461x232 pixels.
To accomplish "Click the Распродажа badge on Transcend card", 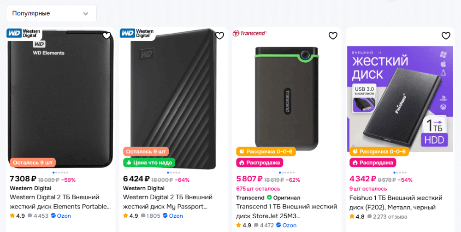I will click(260, 162).
